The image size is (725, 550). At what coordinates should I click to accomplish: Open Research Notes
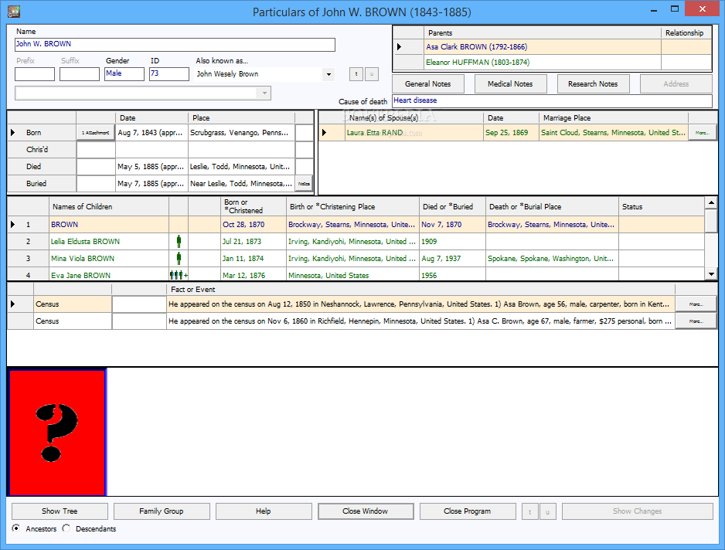(593, 84)
